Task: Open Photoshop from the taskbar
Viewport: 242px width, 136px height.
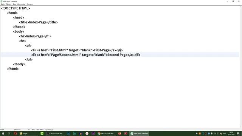Action: [x=68, y=133]
